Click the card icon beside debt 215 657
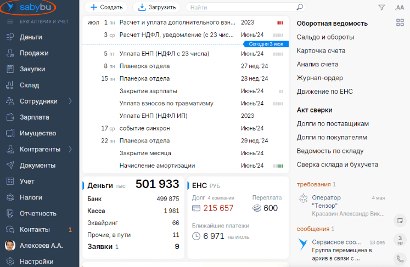 coord(196,208)
